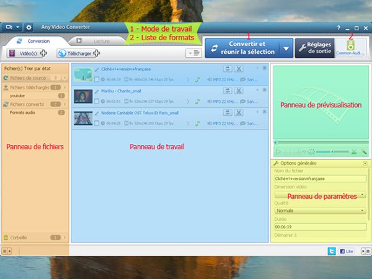Expand the arrow next to Convertir et réunir
372x279 pixels.
pyautogui.click(x=286, y=48)
